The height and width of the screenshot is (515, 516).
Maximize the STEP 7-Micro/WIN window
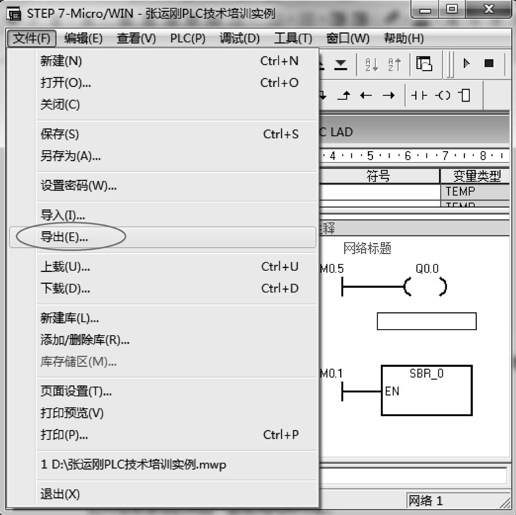[x=452, y=9]
